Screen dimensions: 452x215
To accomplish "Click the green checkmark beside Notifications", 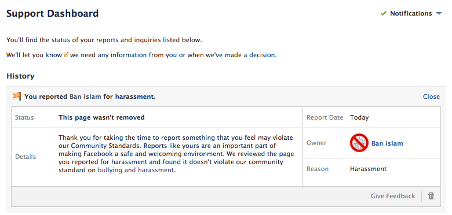I will click(383, 13).
